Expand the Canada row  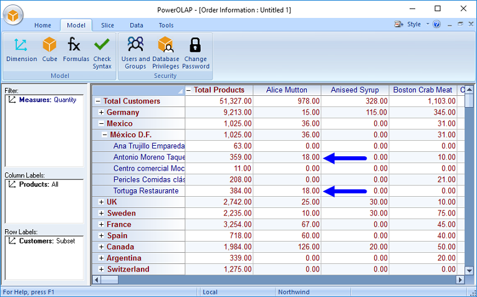[101, 247]
